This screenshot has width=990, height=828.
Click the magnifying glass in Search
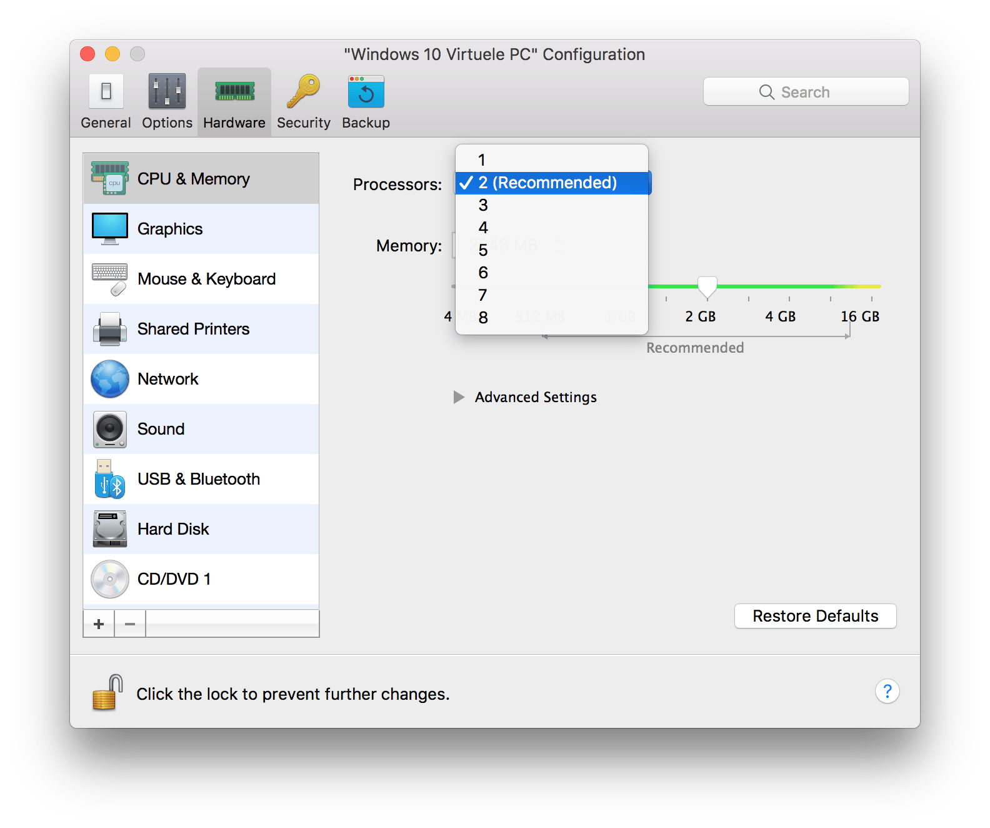(767, 92)
